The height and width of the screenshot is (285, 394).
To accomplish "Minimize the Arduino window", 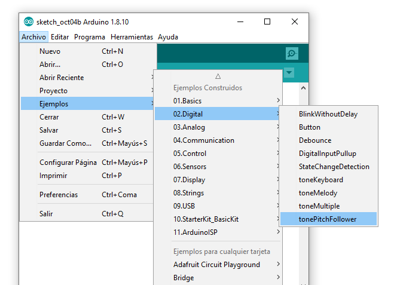I will [240, 22].
